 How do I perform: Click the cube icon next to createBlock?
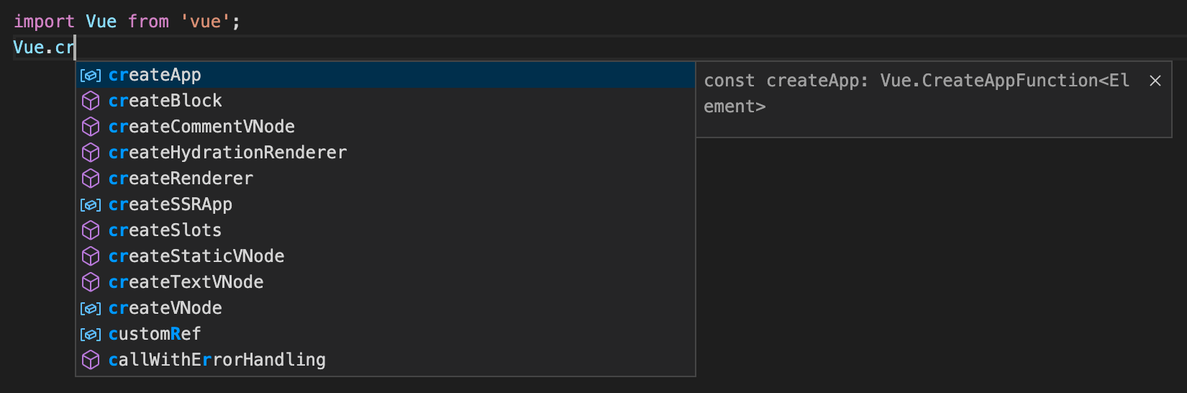91,101
